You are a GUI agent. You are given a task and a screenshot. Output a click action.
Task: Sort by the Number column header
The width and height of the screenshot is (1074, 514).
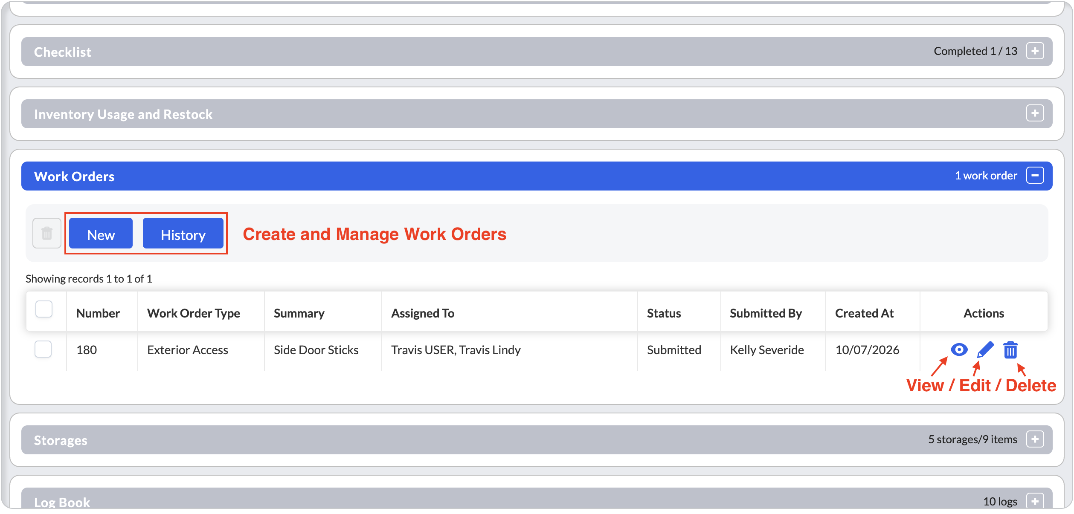[98, 313]
